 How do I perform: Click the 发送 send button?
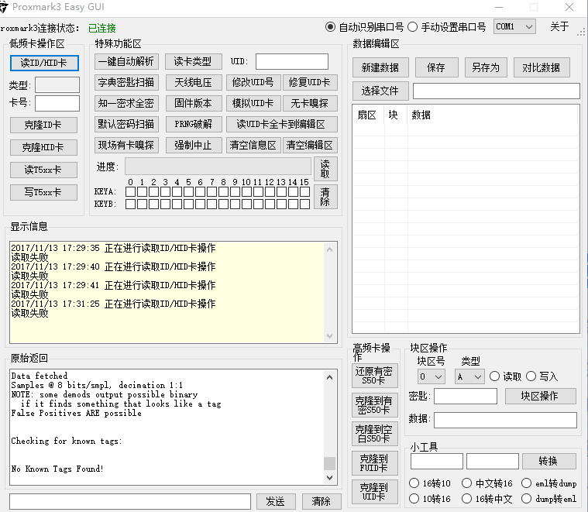[276, 501]
